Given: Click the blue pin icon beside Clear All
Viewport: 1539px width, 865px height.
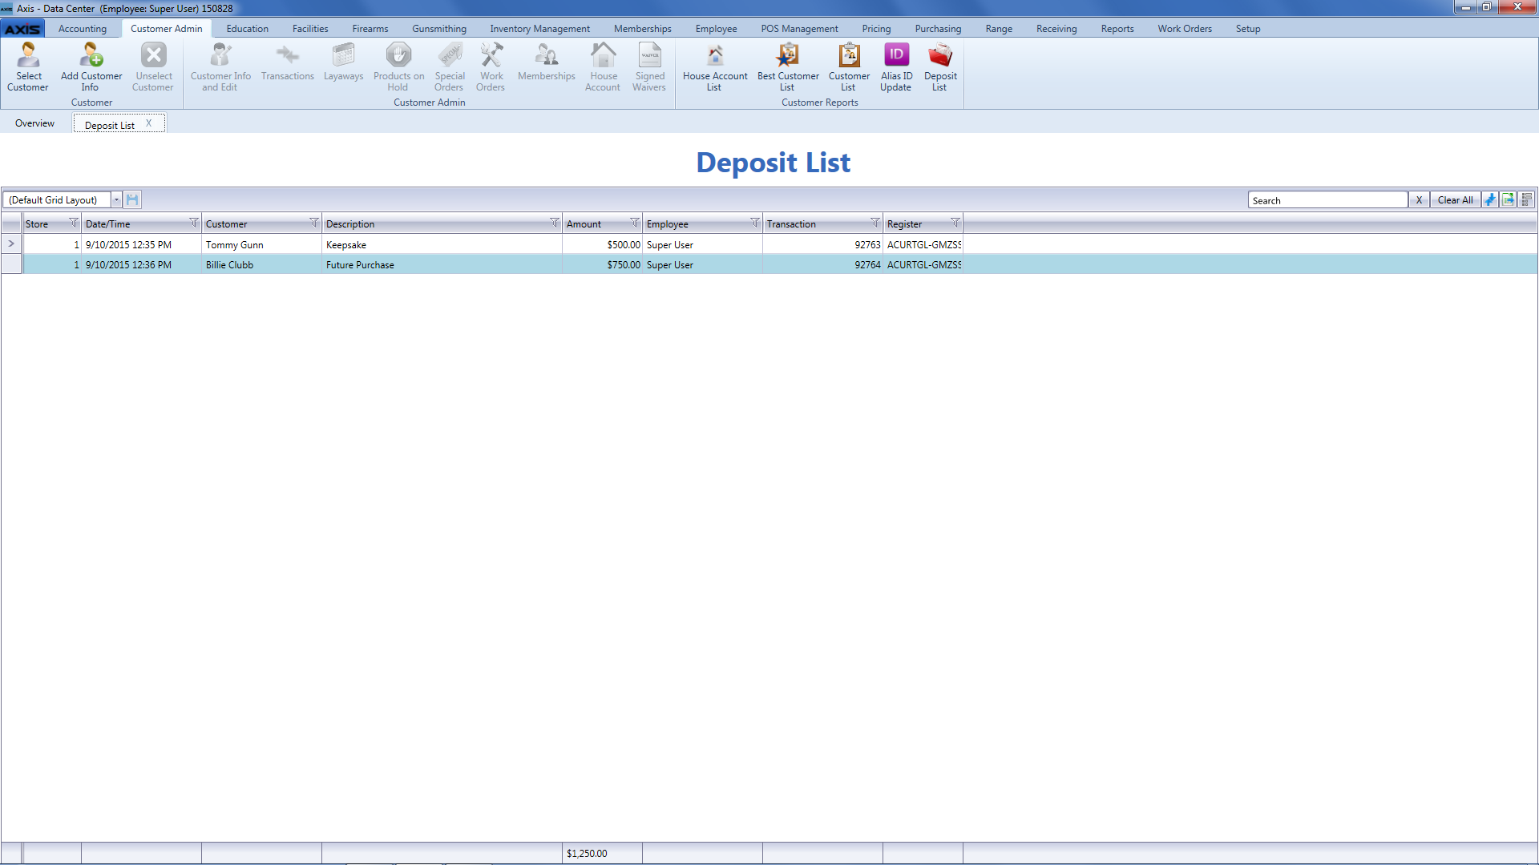Looking at the screenshot, I should (x=1490, y=199).
